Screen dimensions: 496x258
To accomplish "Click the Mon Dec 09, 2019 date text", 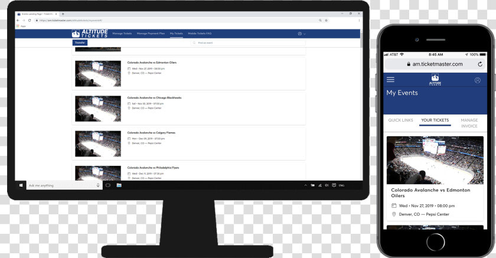I will [x=148, y=139].
